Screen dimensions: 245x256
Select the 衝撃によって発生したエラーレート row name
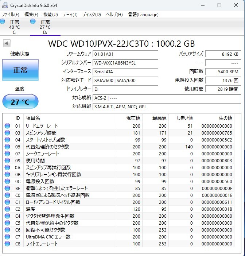click(57, 188)
